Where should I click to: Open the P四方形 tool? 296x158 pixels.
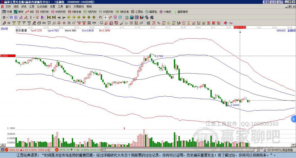click(42, 12)
